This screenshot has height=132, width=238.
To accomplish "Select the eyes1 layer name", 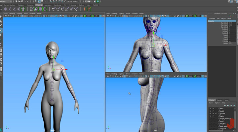I will click(222, 121).
